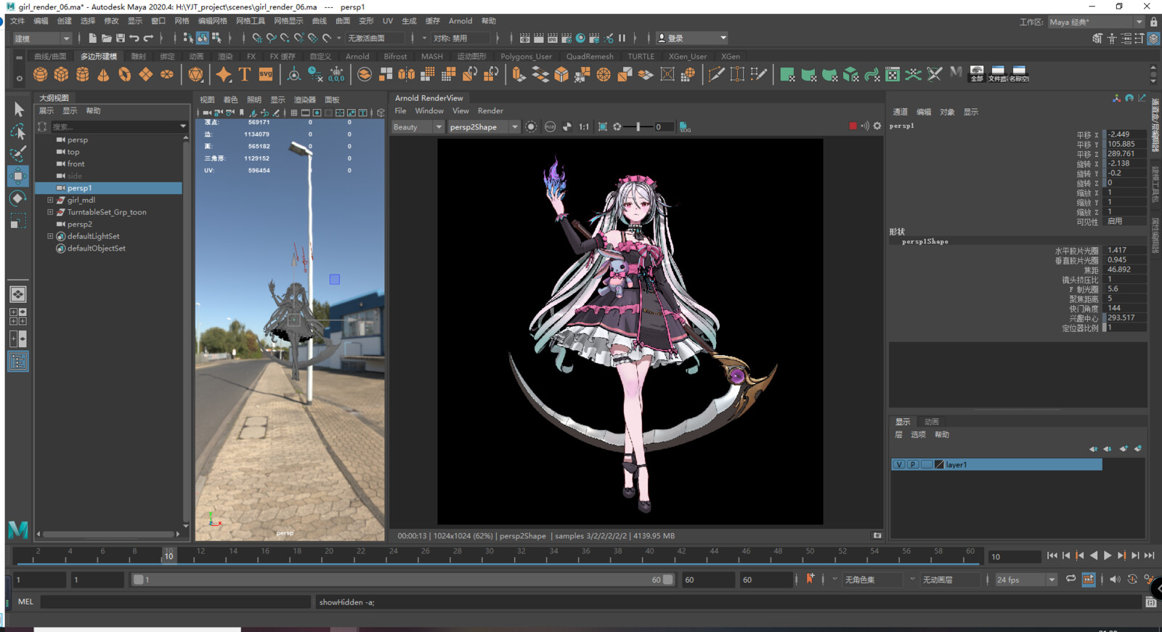The height and width of the screenshot is (632, 1162).
Task: Select the Move tool in toolbox
Action: (18, 176)
